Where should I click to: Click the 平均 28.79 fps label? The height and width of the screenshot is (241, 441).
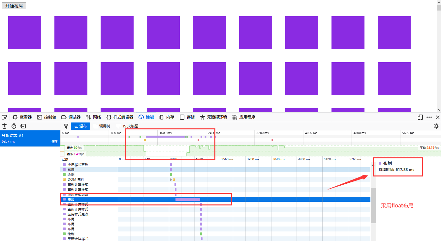tap(429, 148)
